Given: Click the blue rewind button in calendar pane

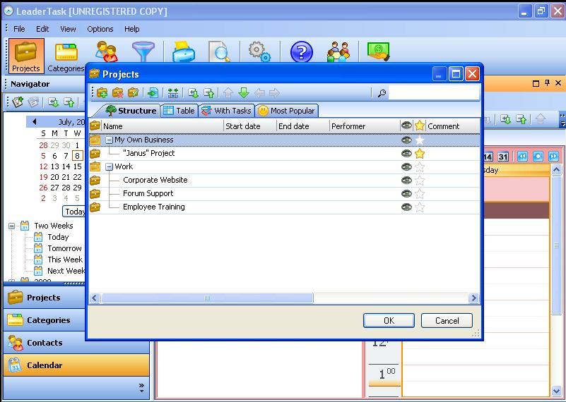Looking at the screenshot, I should click(x=522, y=157).
